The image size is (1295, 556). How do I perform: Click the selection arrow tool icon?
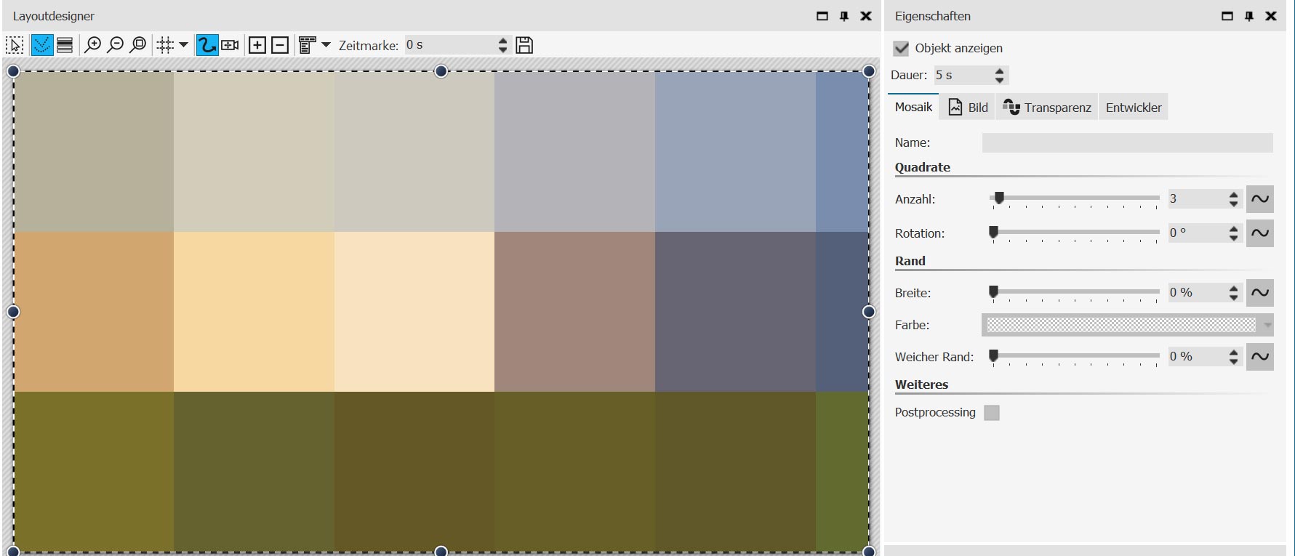(x=15, y=45)
